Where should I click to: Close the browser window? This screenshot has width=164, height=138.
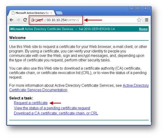click(x=146, y=8)
